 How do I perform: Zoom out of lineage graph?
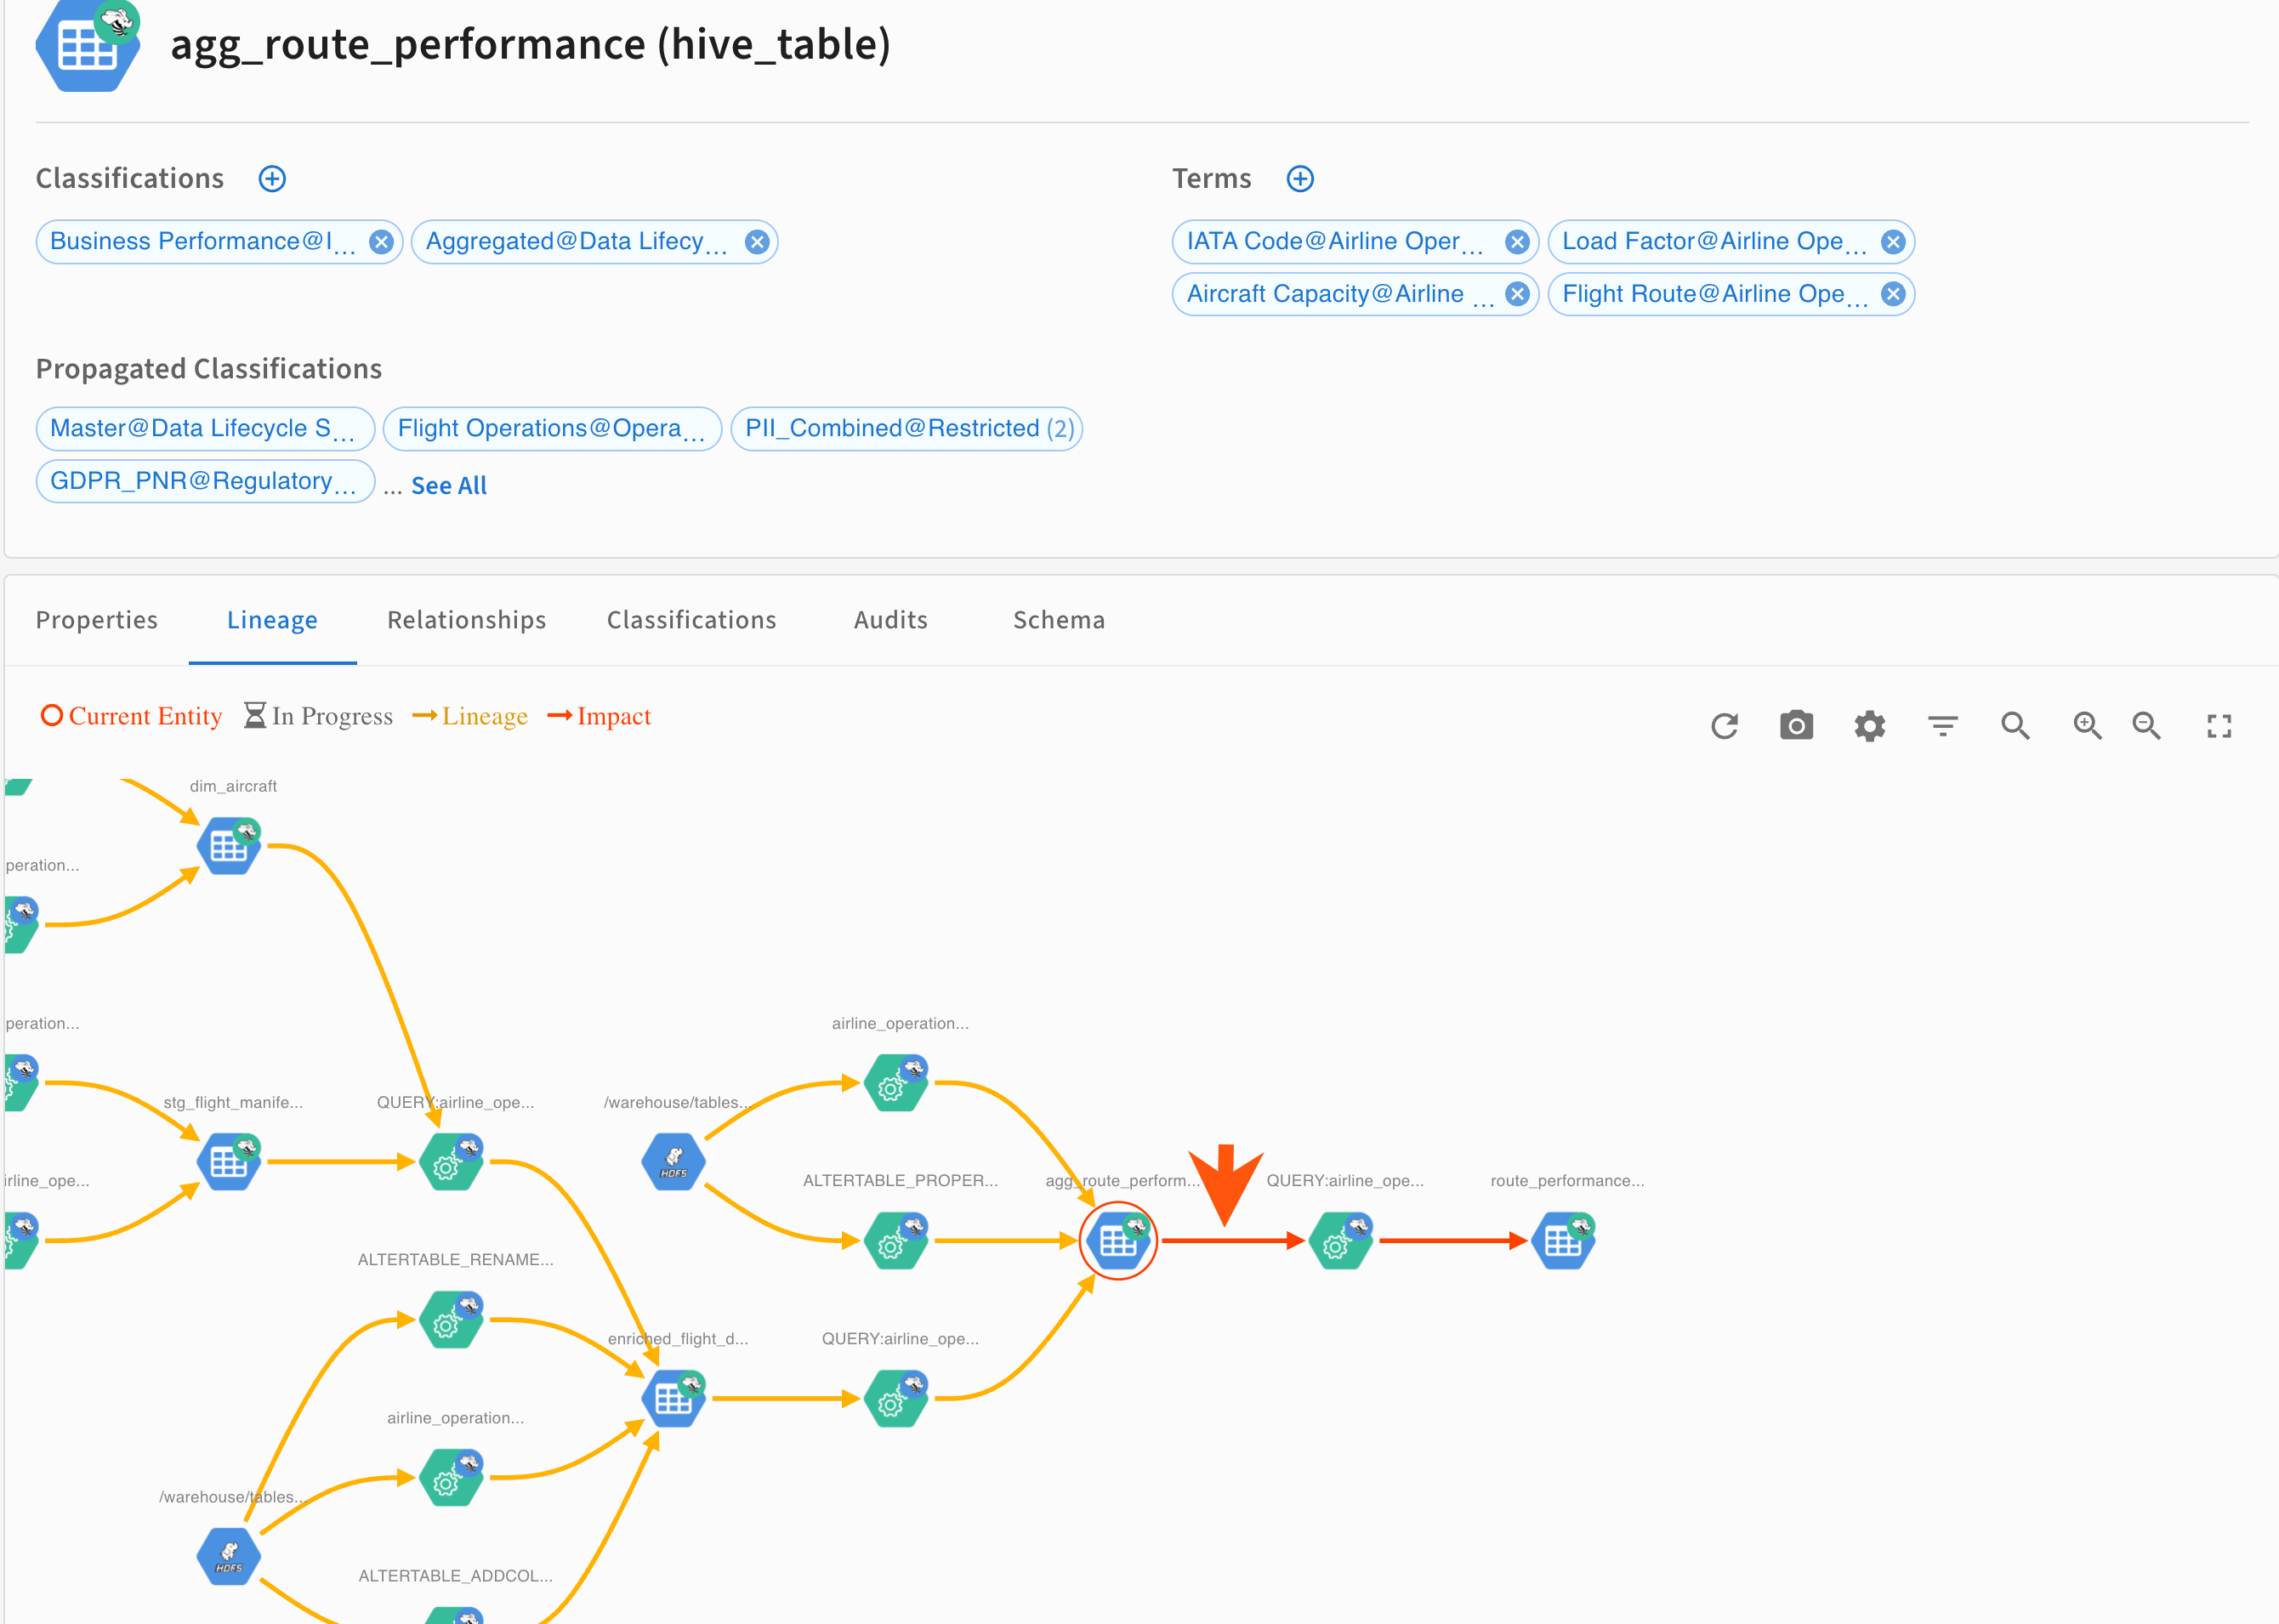point(2147,726)
